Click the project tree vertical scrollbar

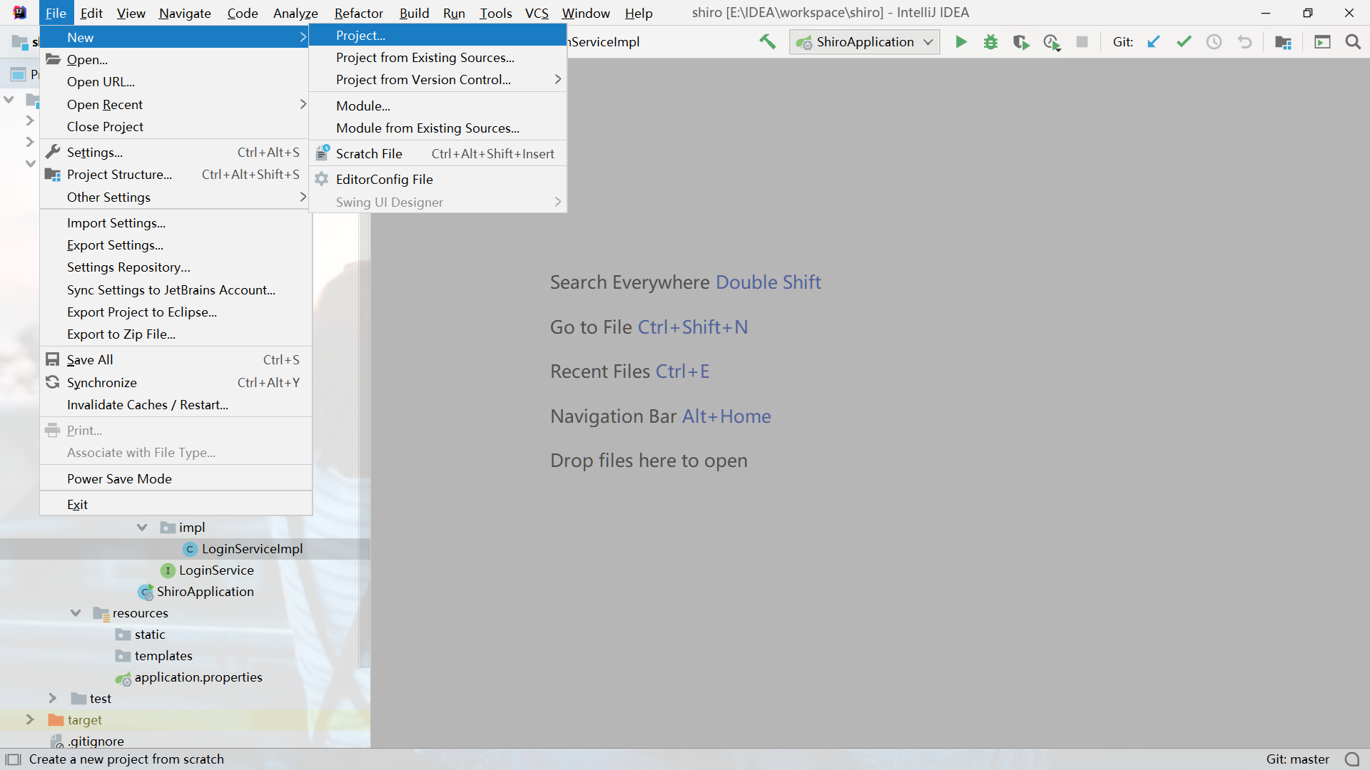pyautogui.click(x=364, y=440)
